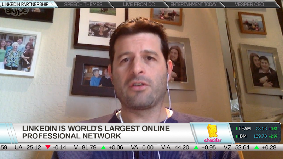
Task: Open the Live From DC segment tab
Action: click(139, 4)
